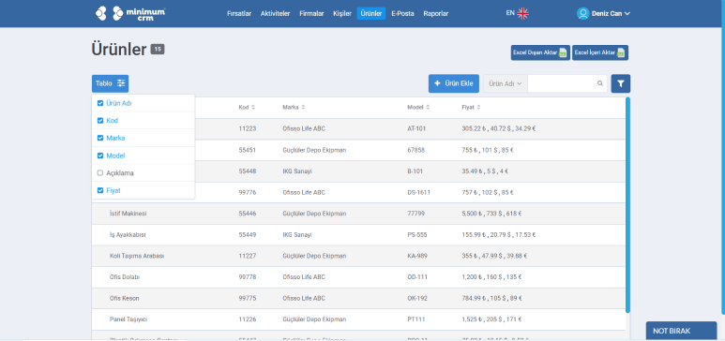The width and height of the screenshot is (725, 341).
Task: Expand the Deniz Can user menu chevron
Action: 627,14
